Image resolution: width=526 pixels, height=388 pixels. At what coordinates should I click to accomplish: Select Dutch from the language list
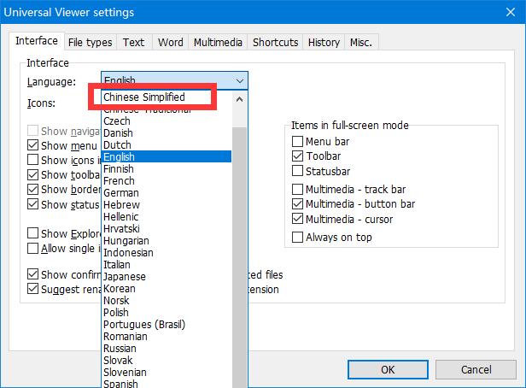point(167,145)
